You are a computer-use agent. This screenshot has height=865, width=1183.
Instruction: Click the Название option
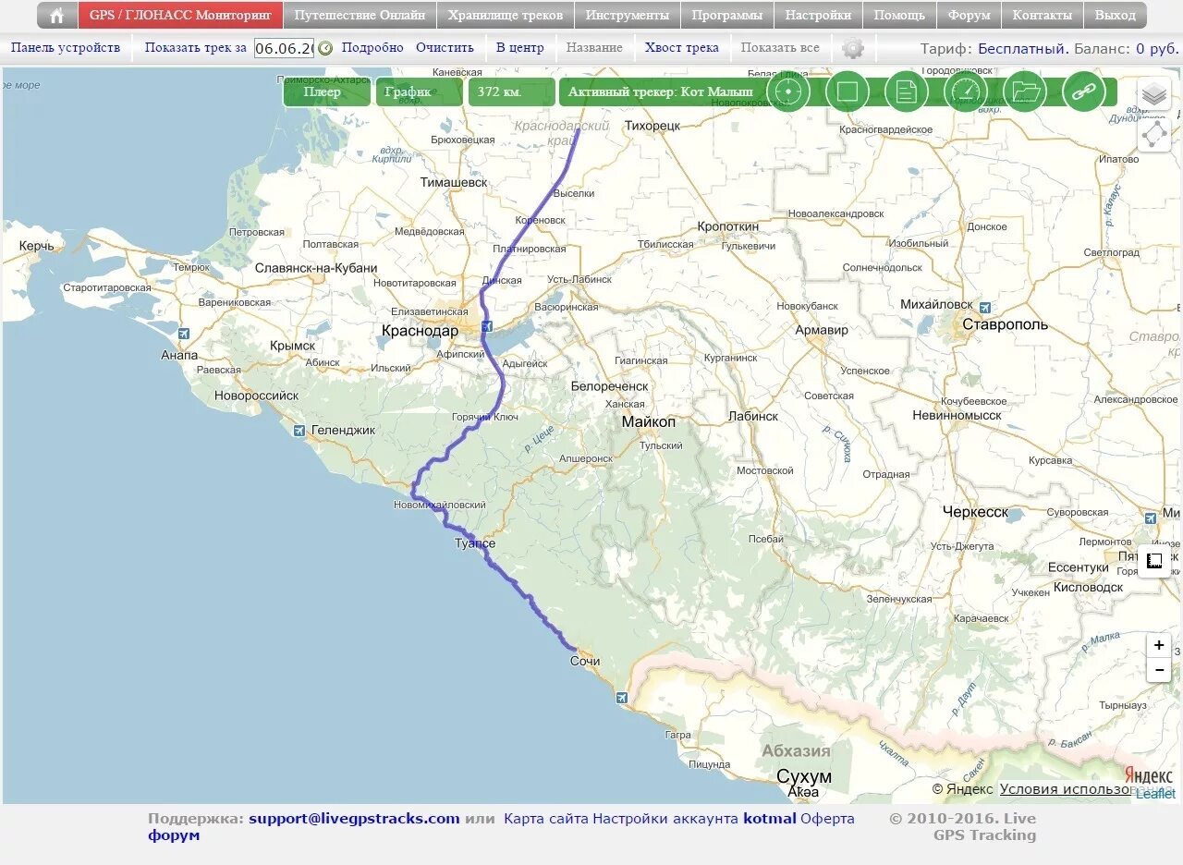point(594,47)
